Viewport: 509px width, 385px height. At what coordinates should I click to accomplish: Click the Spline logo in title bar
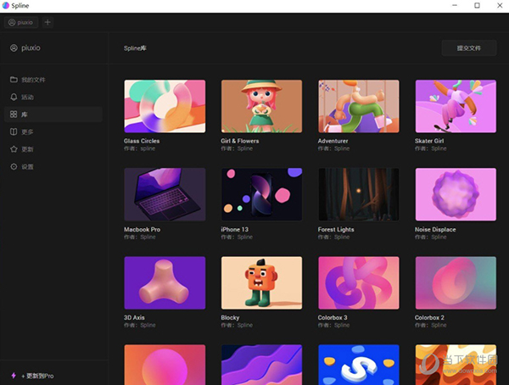point(6,6)
